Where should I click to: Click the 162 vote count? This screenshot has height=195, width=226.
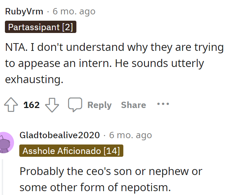32,105
